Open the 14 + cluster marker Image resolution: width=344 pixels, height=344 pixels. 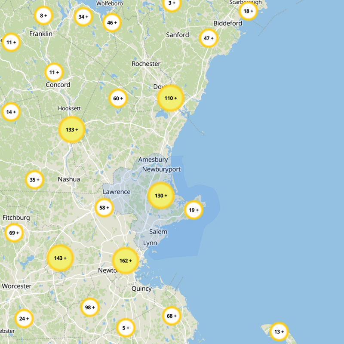(x=11, y=112)
